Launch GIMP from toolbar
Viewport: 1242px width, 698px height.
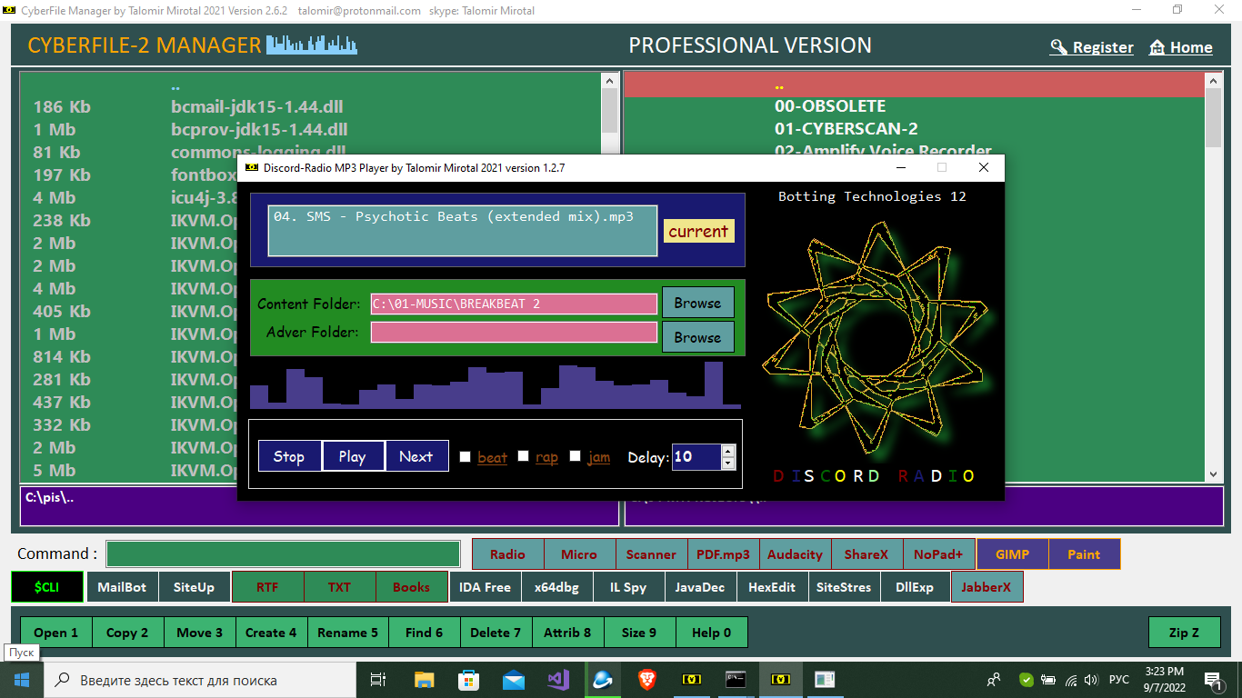pyautogui.click(x=1013, y=554)
